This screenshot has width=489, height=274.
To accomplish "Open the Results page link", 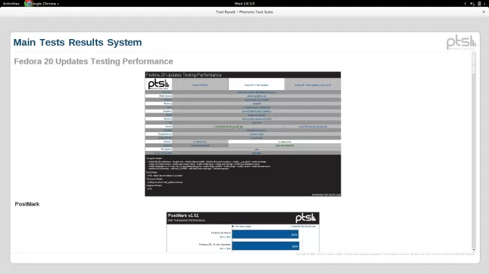I will pos(86,42).
